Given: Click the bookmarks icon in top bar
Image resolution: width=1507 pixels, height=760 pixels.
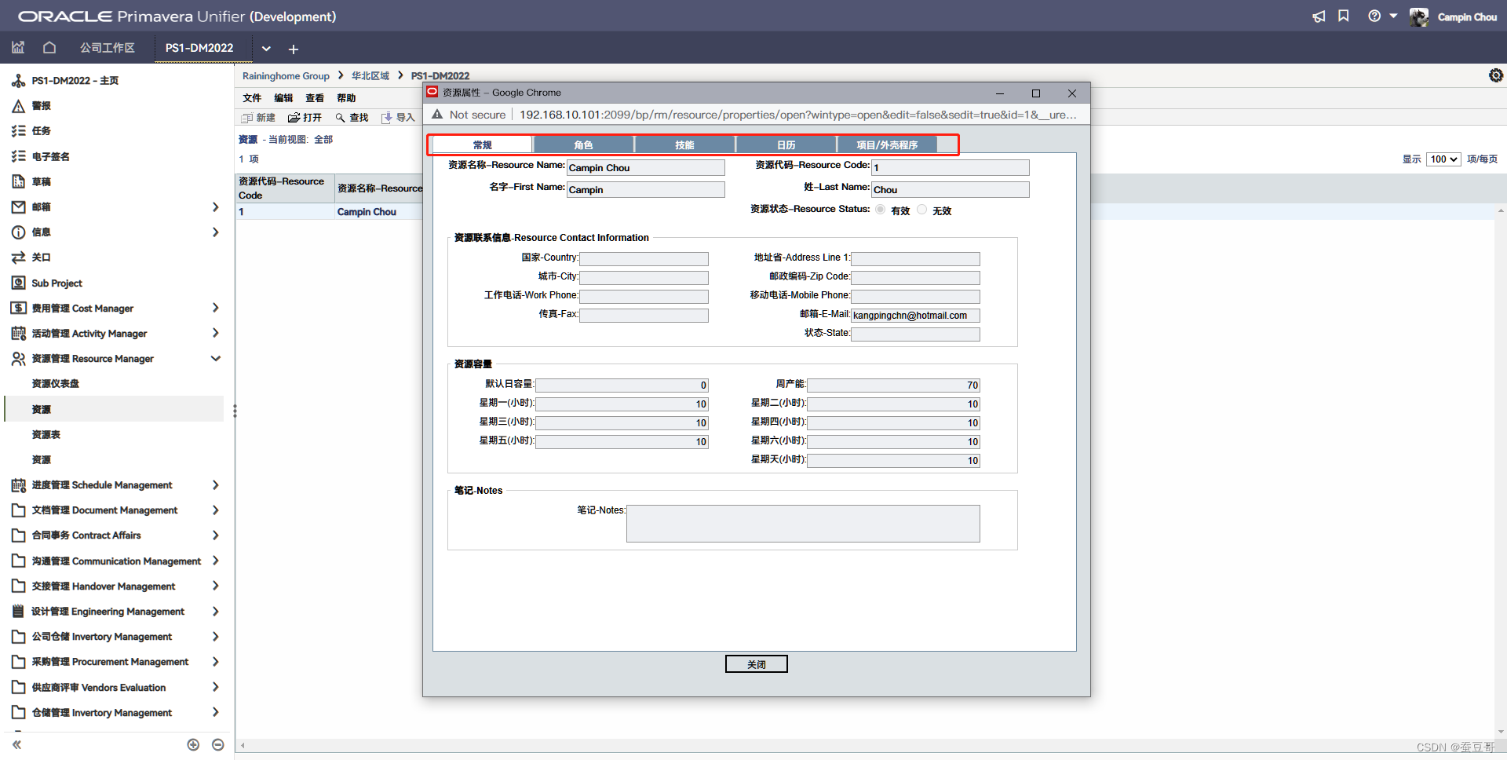Looking at the screenshot, I should tap(1343, 16).
